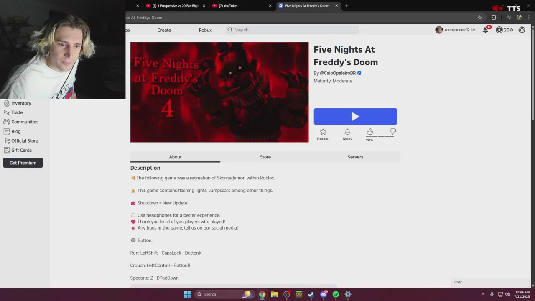The height and width of the screenshot is (301, 535).
Task: Click the 'Crouch: LeftControl - ButtonB' line
Action: pos(160,265)
